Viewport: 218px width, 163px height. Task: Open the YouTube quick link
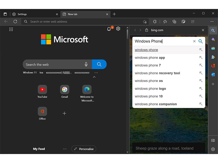point(43,92)
